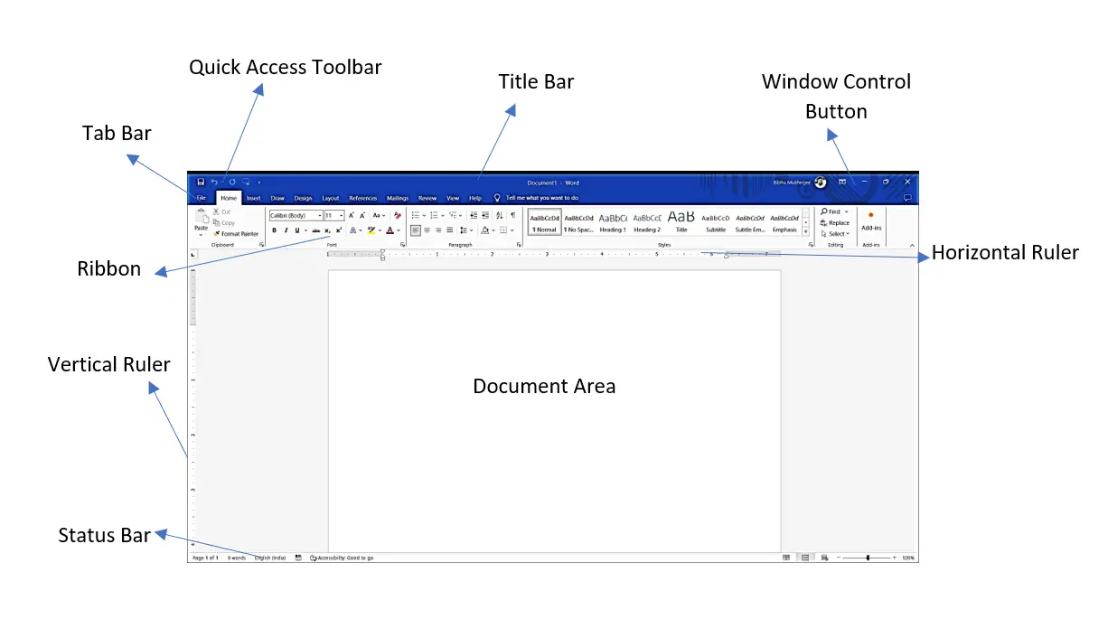Screen dimensions: 1108x638
Task: Open the Customize Quick Access Toolbar arrow
Action: pos(259,183)
